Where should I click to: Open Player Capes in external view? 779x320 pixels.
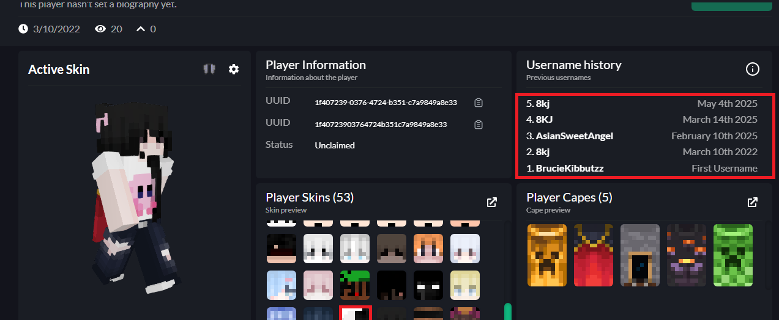tap(753, 202)
